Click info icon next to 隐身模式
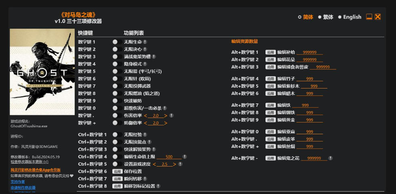Image resolution: width=396 pixels, height=194 pixels. coord(145,64)
